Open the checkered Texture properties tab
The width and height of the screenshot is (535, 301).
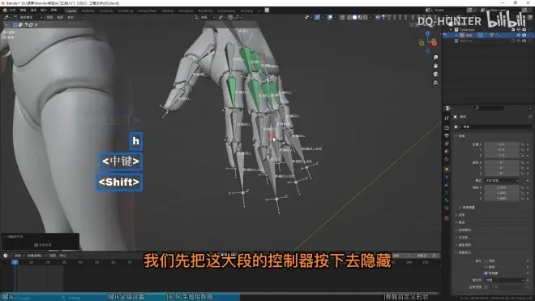[x=447, y=218]
